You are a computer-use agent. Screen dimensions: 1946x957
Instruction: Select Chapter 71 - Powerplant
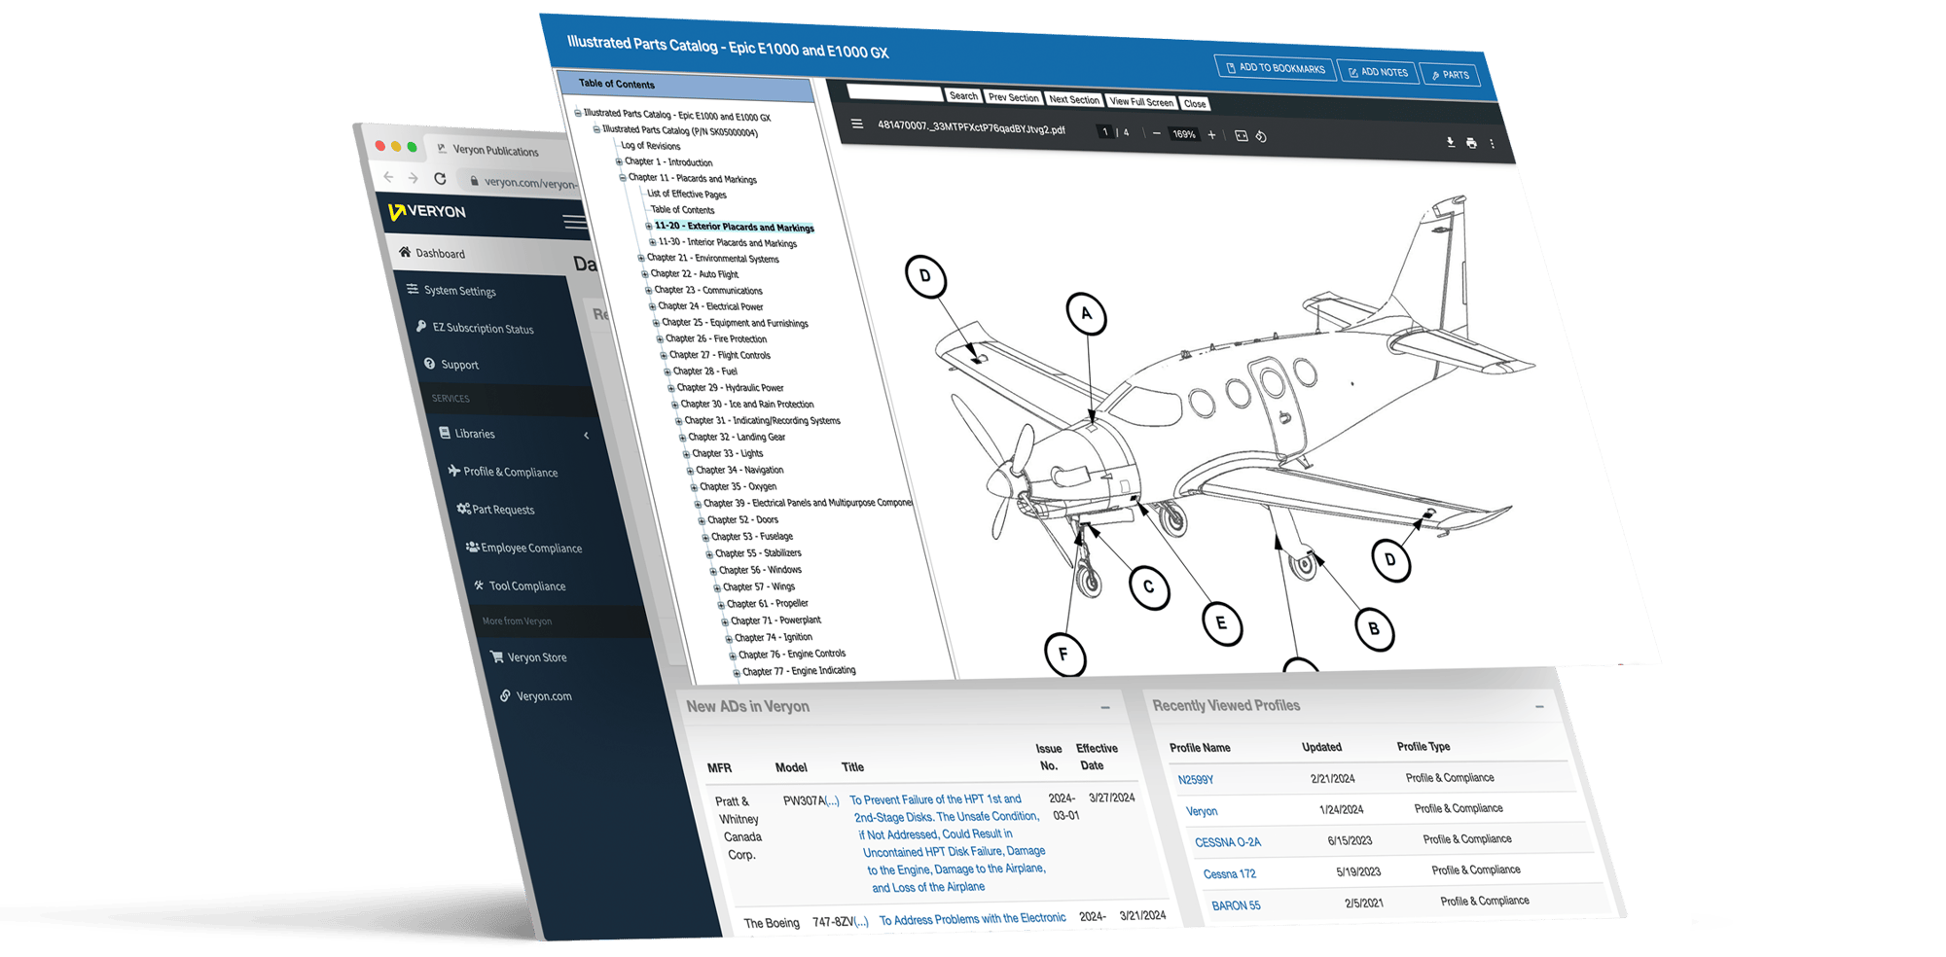tap(775, 620)
